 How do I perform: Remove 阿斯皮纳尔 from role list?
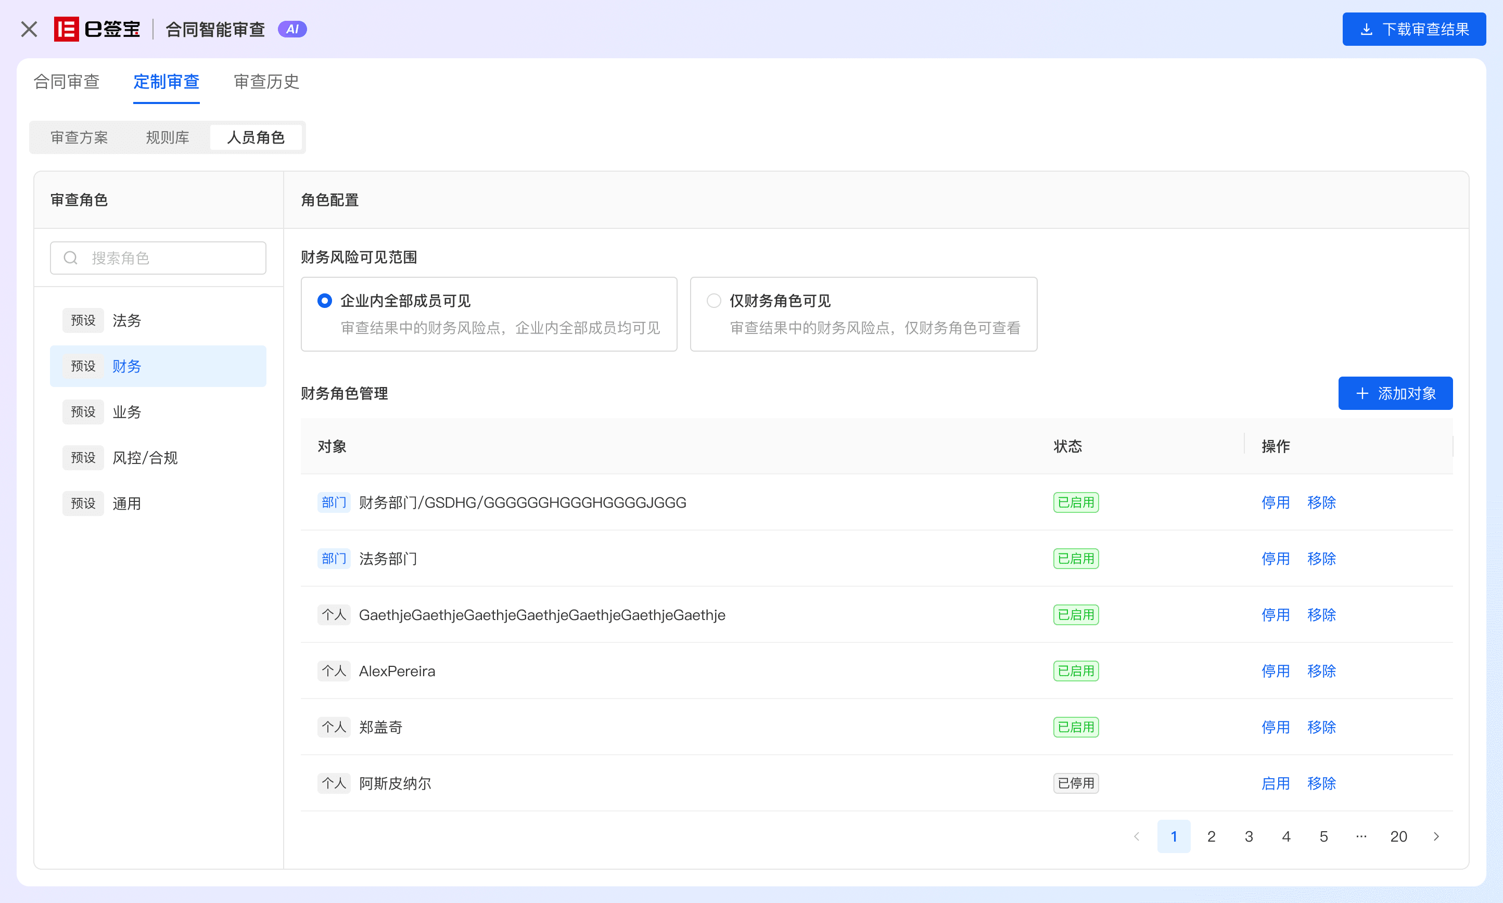click(1321, 784)
